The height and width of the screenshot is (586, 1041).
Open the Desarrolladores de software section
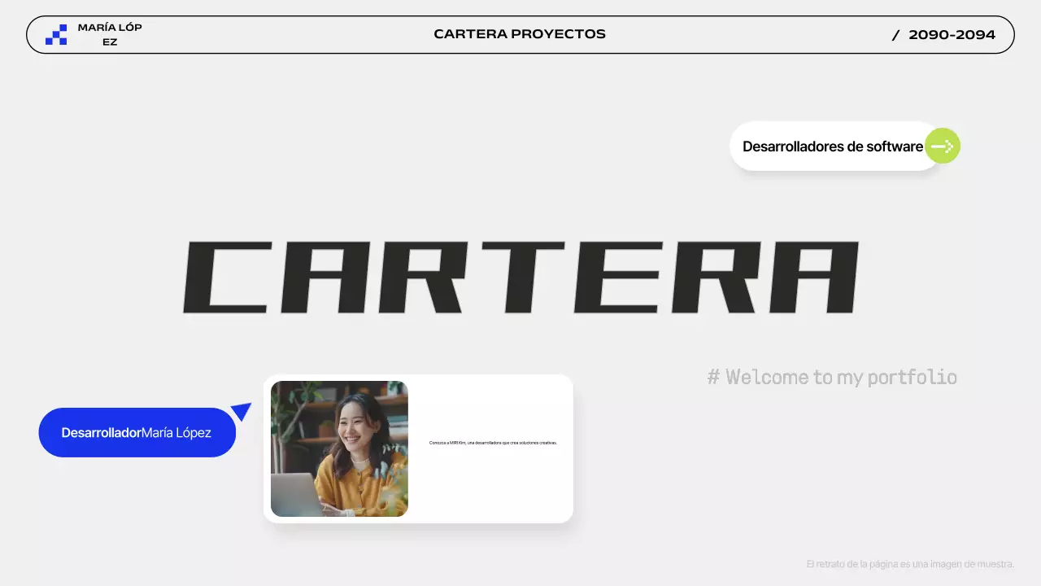pyautogui.click(x=832, y=146)
